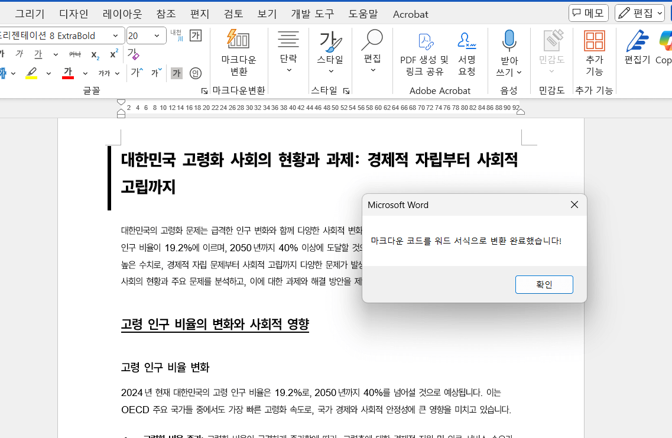This screenshot has width=672, height=438.
Task: Expand the text effects dropdown arrow
Action: click(13, 73)
